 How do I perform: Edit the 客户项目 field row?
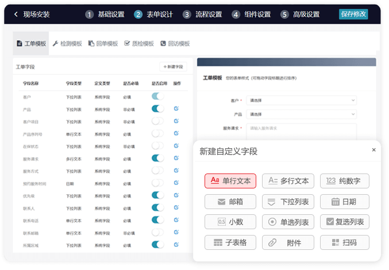click(176, 121)
